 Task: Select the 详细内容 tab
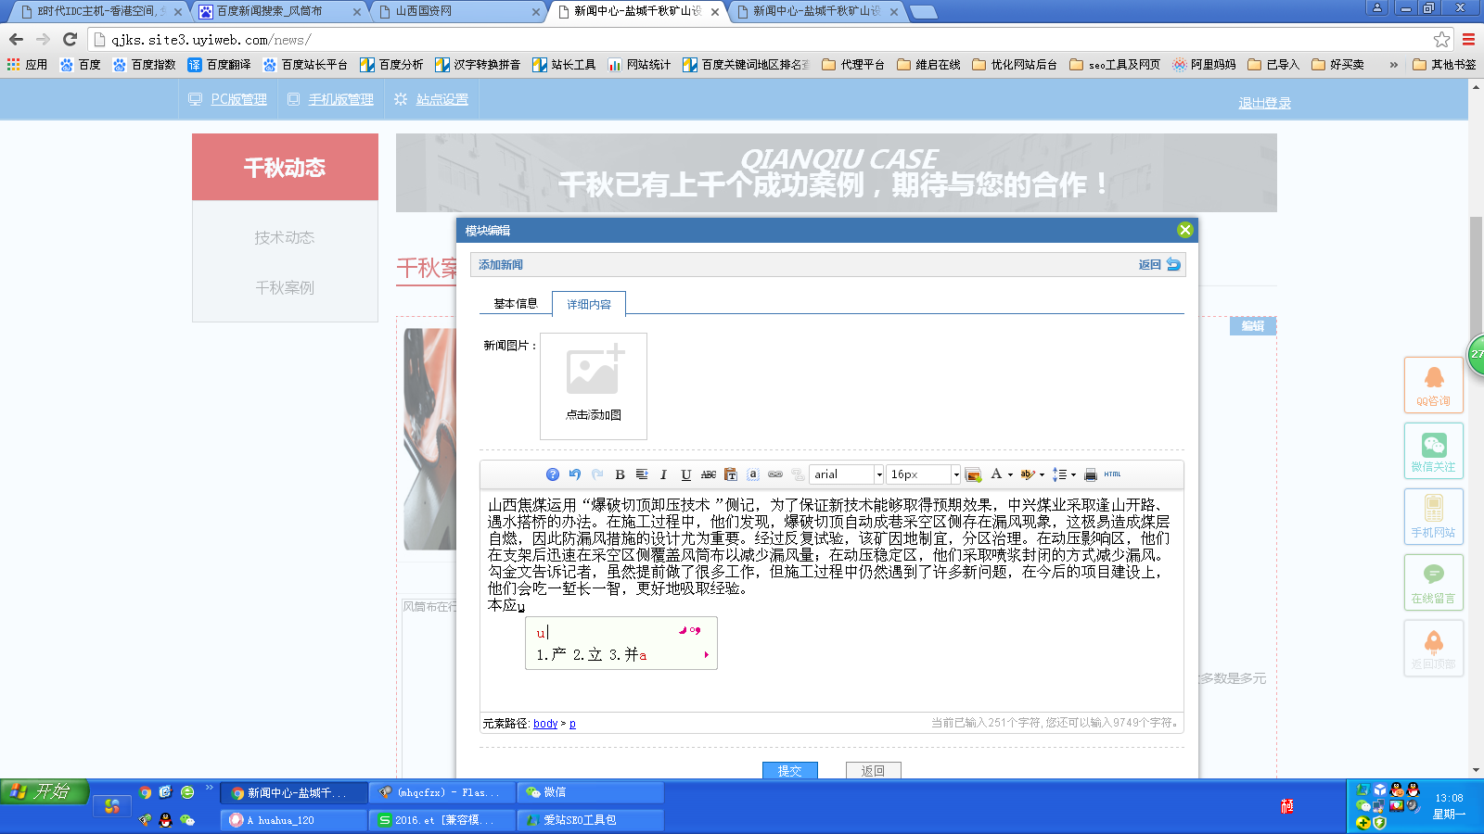589,304
